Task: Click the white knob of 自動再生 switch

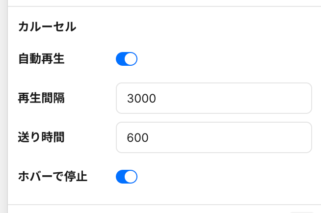Action: coord(131,59)
